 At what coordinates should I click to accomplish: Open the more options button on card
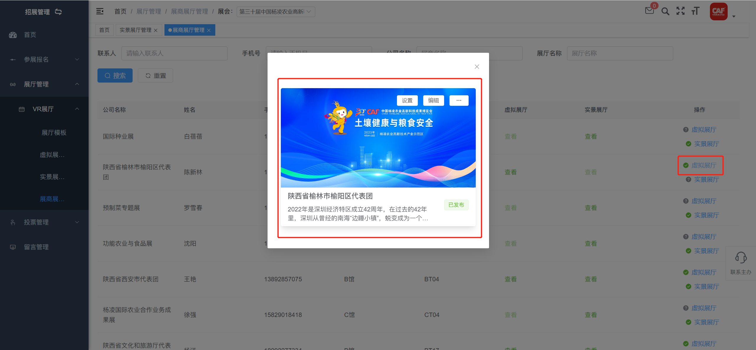tap(459, 101)
